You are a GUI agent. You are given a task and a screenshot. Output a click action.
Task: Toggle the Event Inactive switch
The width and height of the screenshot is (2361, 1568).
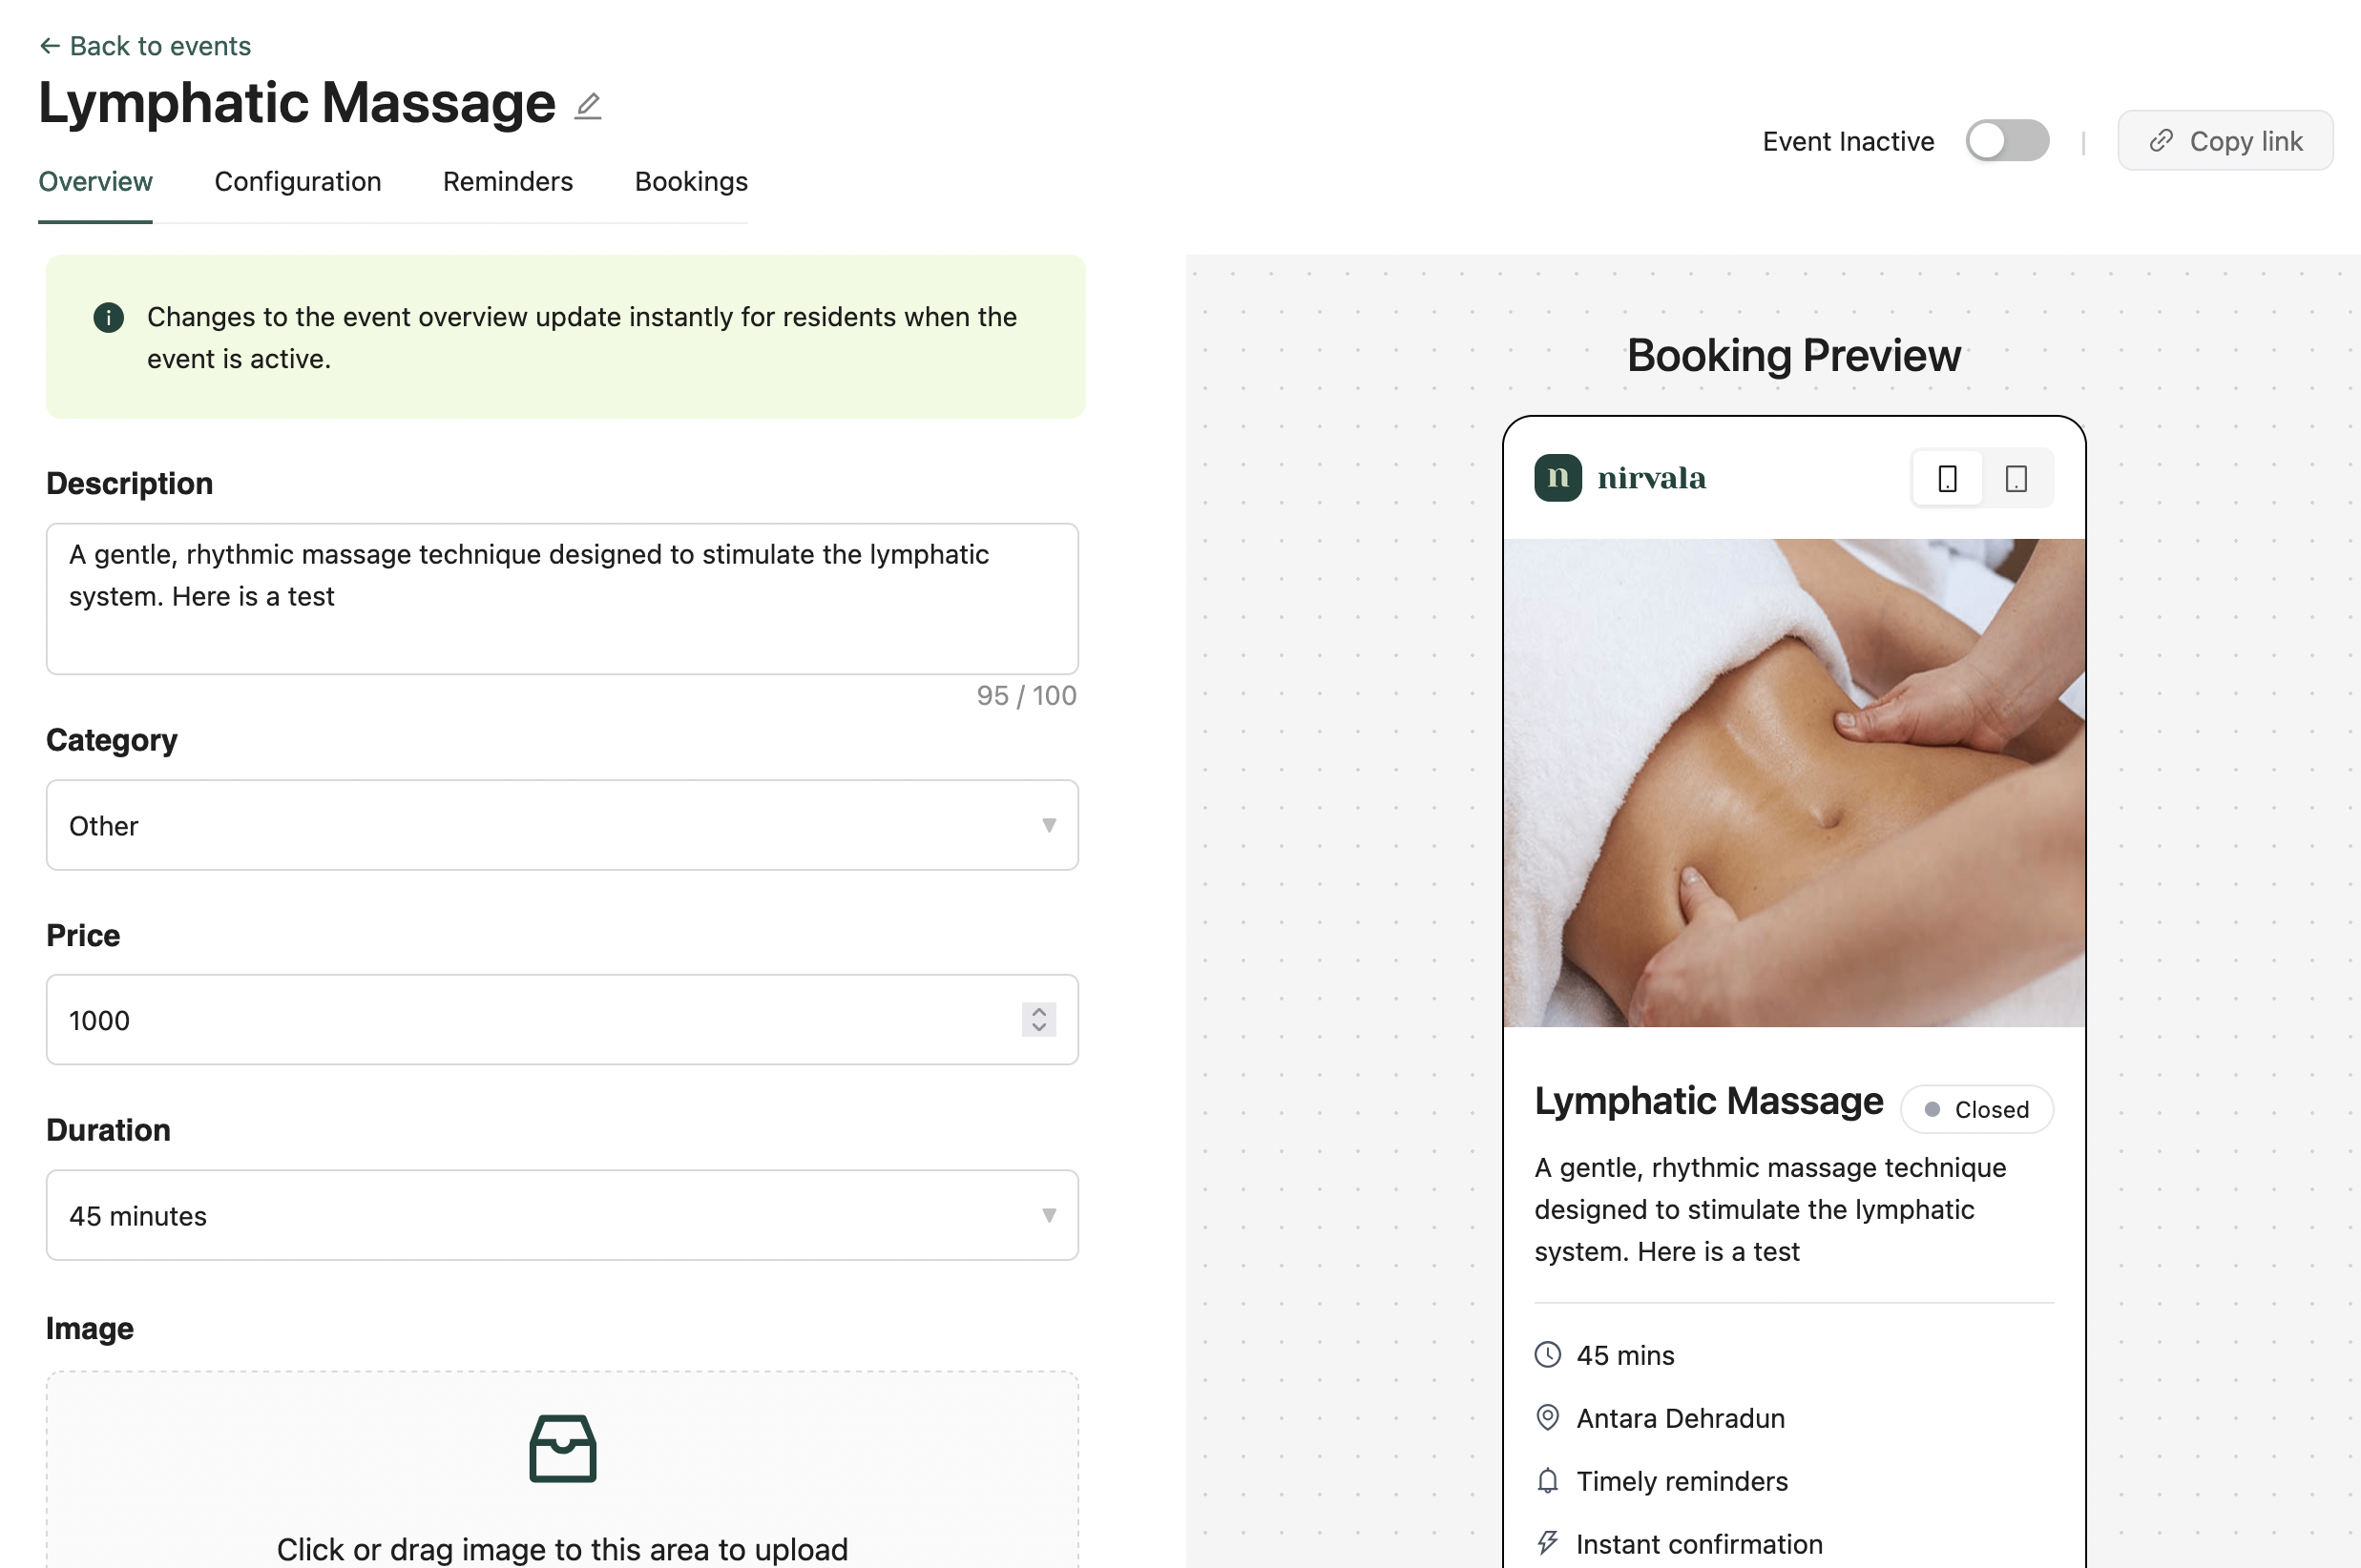2006,141
